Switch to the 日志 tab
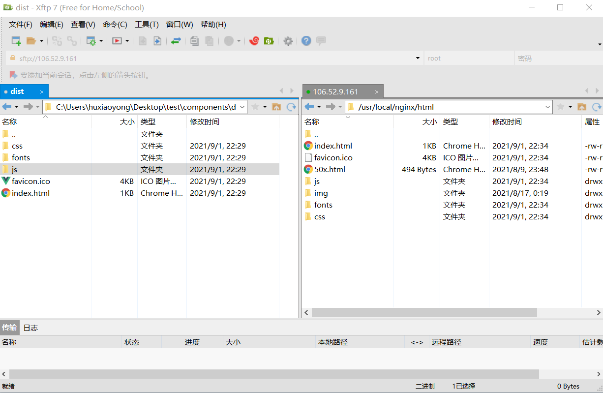 [30, 328]
